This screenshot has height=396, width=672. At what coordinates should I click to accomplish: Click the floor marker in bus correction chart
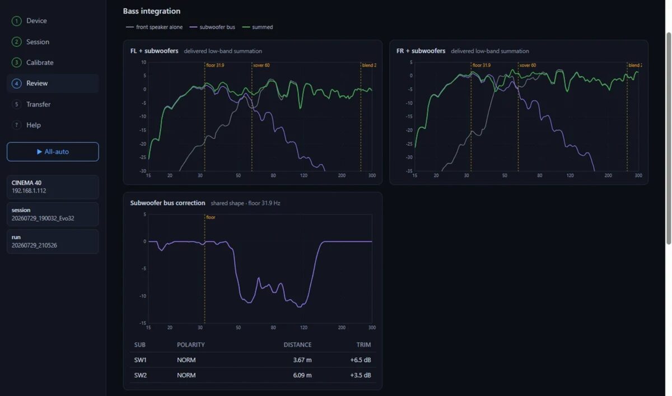tap(211, 217)
